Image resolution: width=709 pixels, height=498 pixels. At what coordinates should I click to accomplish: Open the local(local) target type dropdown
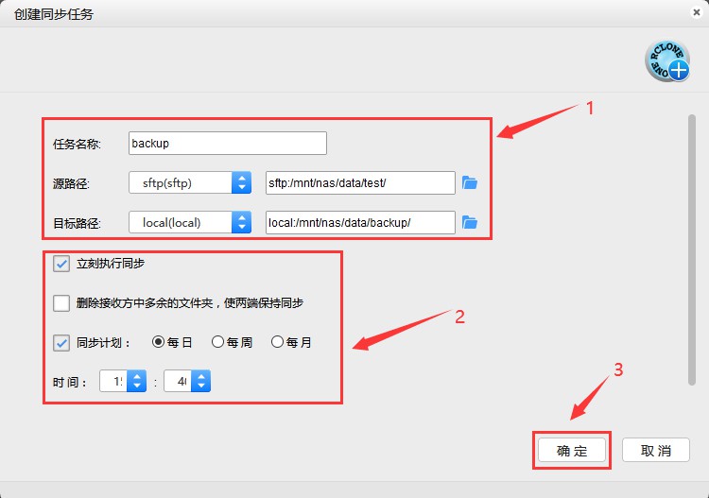[190, 222]
